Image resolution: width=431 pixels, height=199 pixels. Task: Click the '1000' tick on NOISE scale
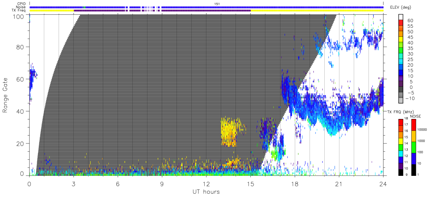coord(422,141)
